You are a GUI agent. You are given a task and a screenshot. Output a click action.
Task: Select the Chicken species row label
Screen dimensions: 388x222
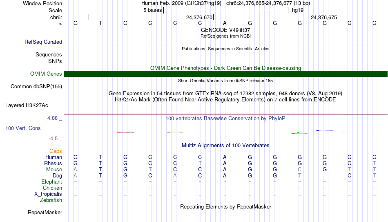(52, 188)
